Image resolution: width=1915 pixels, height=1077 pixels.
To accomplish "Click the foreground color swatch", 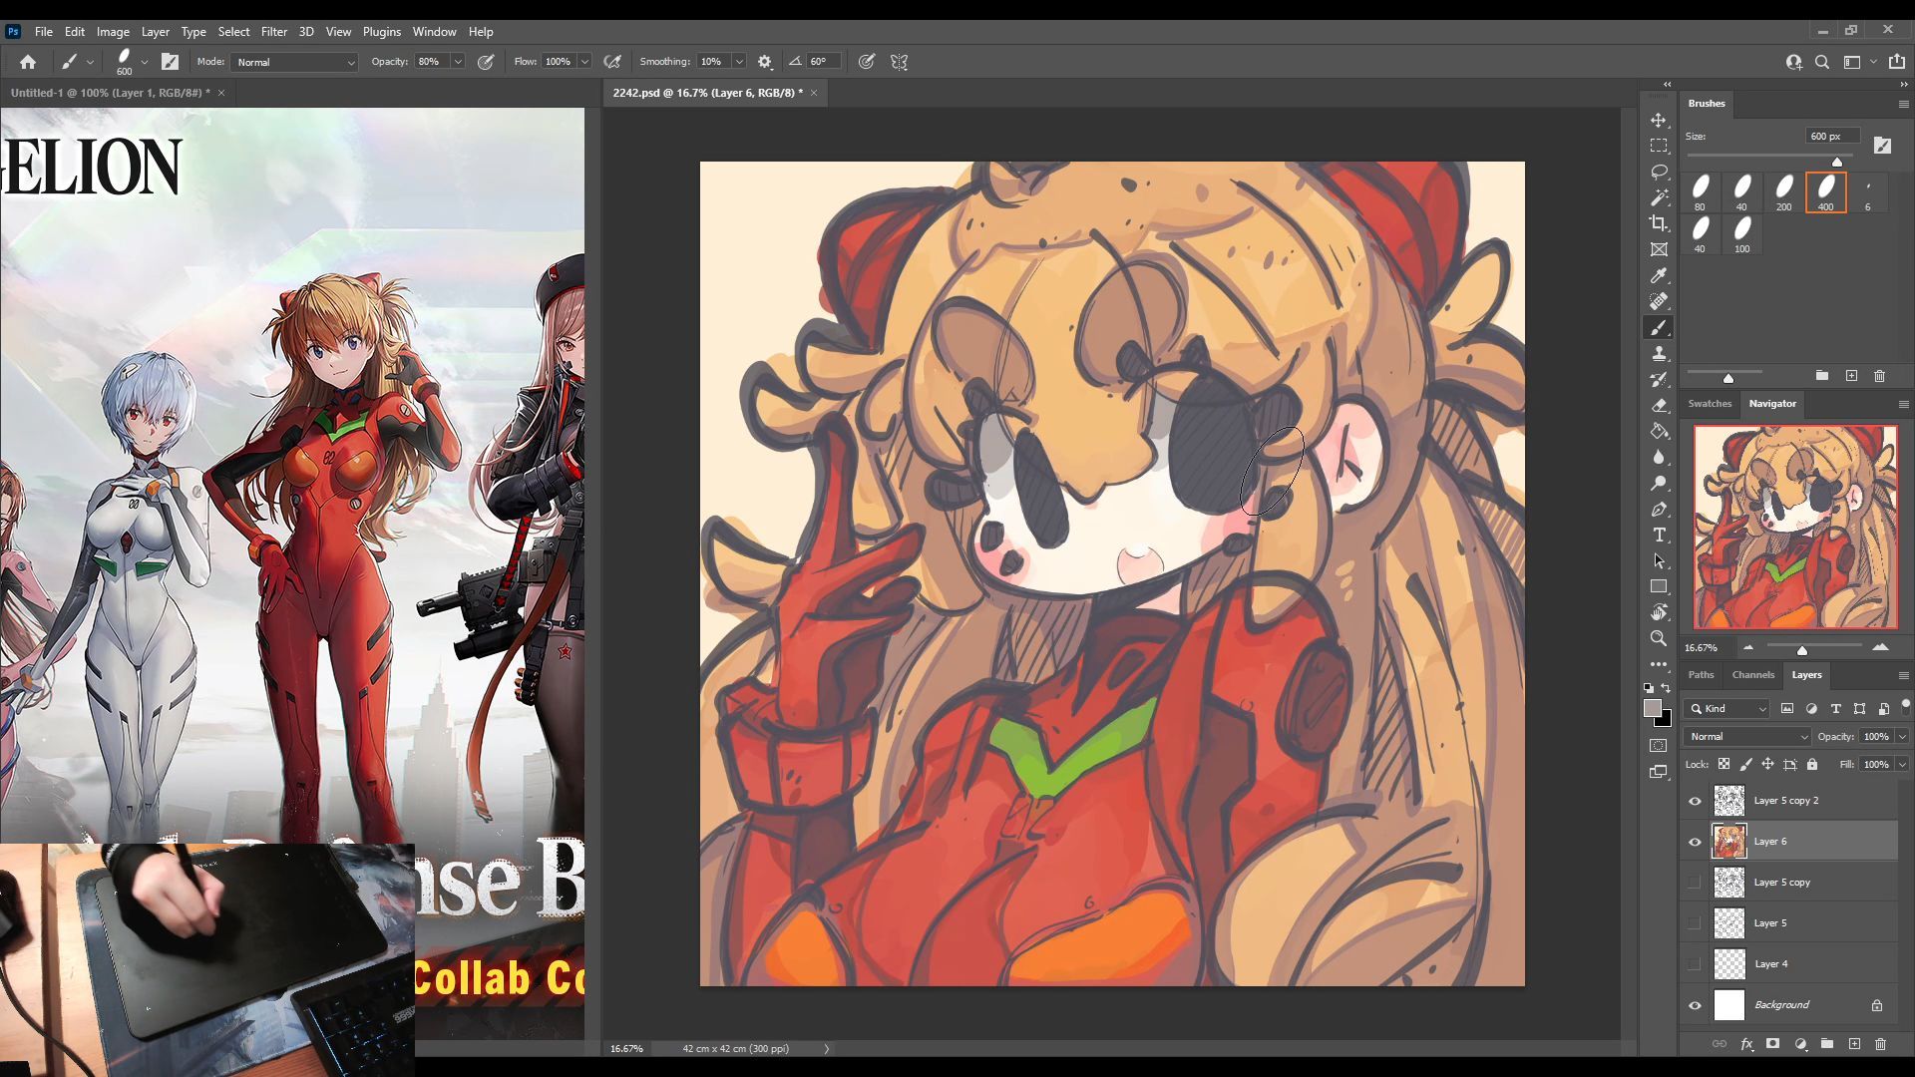I will click(x=1653, y=708).
